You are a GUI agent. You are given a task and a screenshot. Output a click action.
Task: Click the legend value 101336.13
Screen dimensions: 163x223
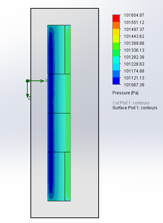[x=134, y=50]
